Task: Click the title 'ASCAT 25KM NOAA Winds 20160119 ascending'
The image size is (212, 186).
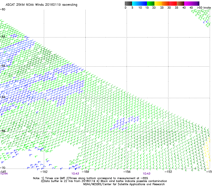Action: pyautogui.click(x=41, y=5)
